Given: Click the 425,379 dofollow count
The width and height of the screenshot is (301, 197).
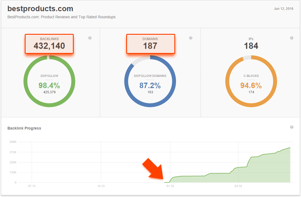Looking at the screenshot, I should coord(49,92).
